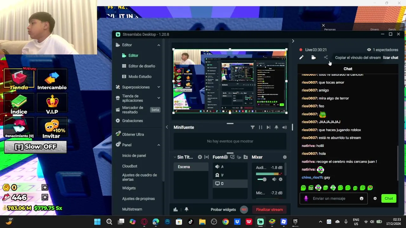Expand the Superposiciones section

pyautogui.click(x=159, y=87)
